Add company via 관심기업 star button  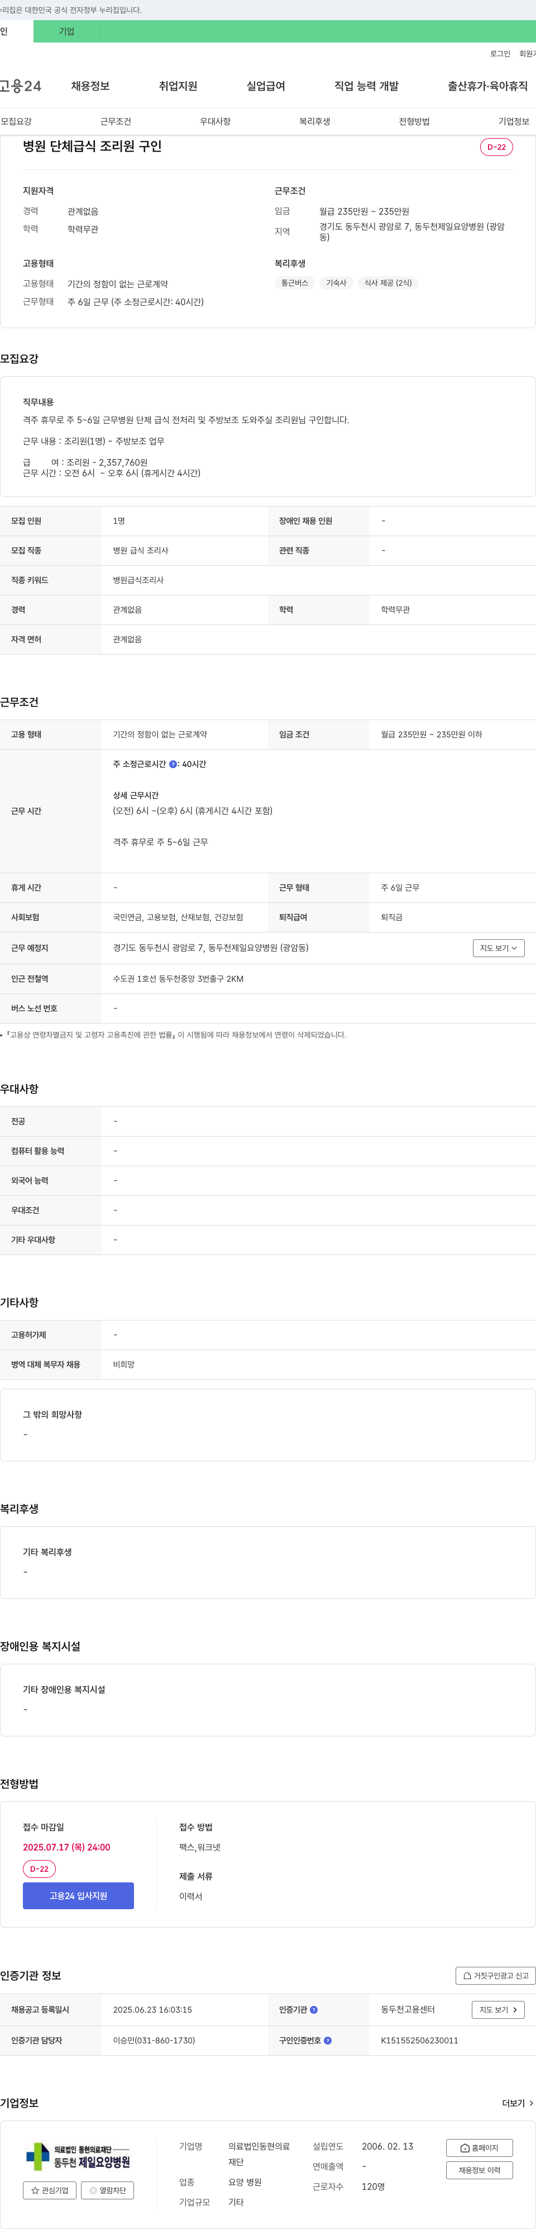[49, 2190]
